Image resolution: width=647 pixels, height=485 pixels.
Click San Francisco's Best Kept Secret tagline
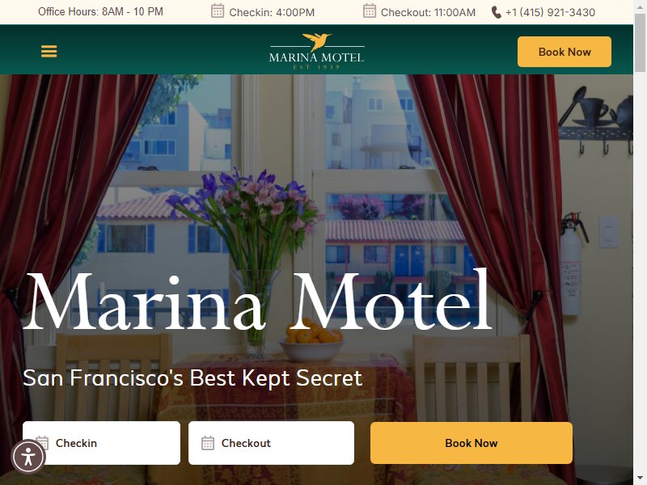click(x=192, y=377)
